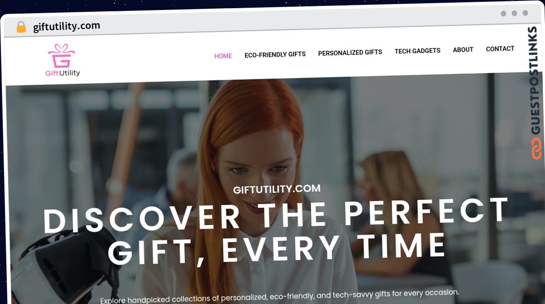Click the padlock security icon
This screenshot has width=545, height=304.
point(21,27)
